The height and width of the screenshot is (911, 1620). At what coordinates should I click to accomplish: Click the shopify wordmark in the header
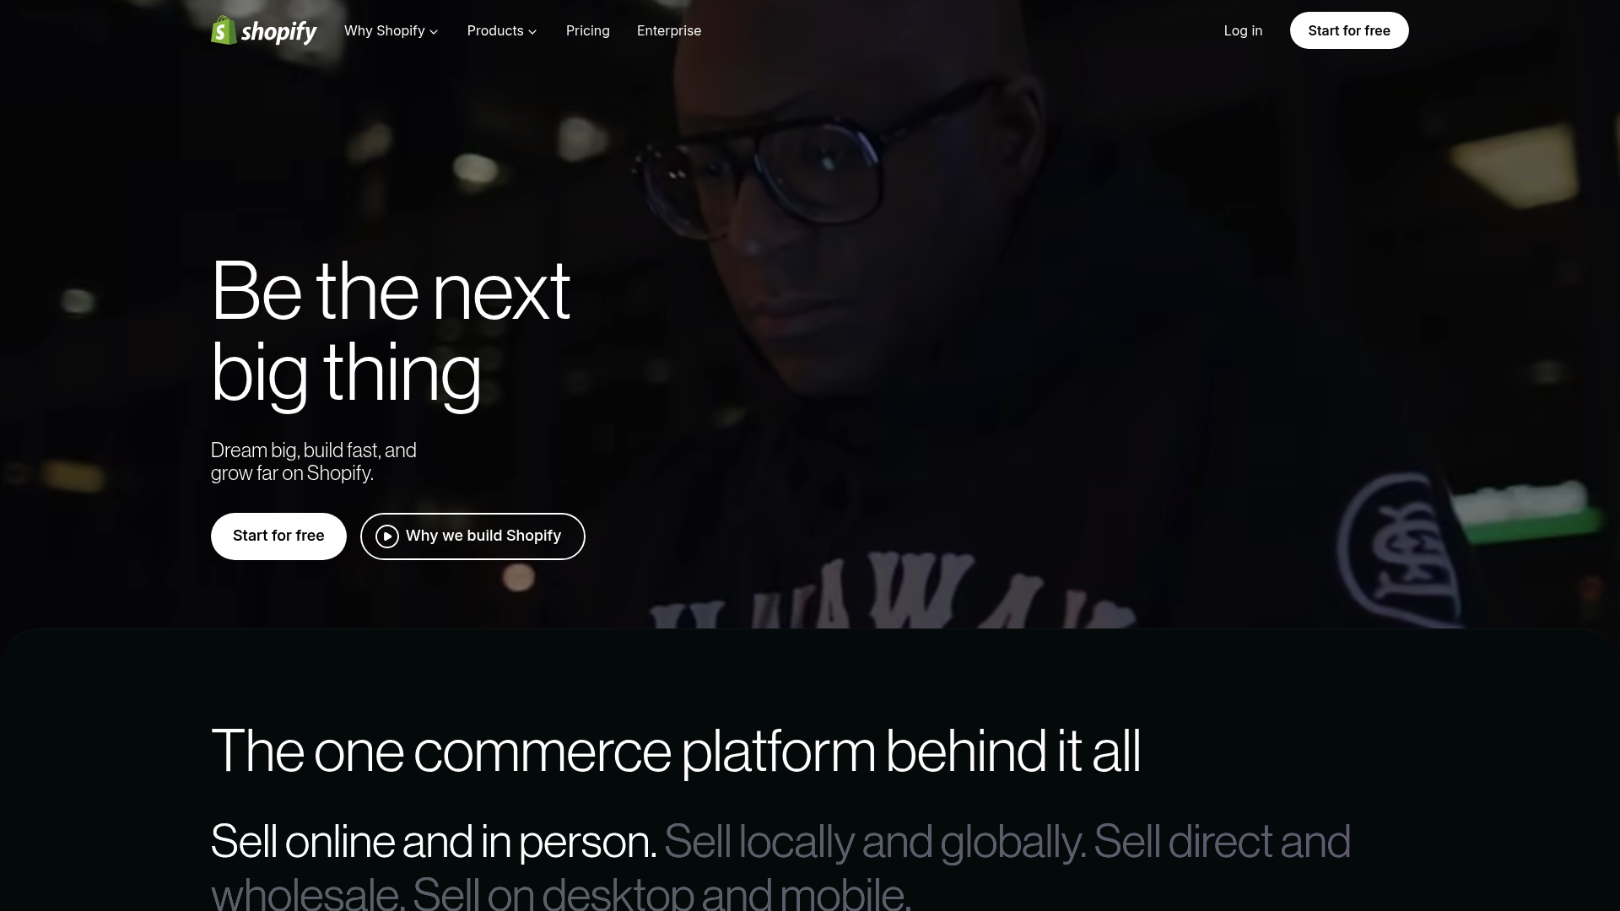point(278,32)
